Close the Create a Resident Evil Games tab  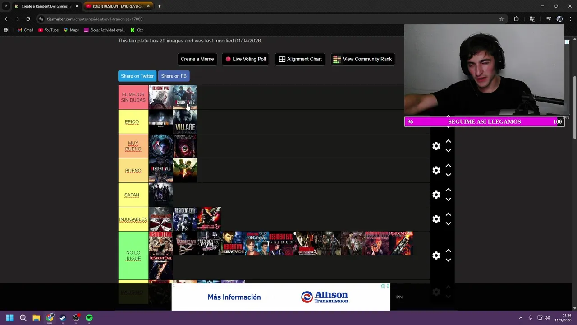pos(77,6)
